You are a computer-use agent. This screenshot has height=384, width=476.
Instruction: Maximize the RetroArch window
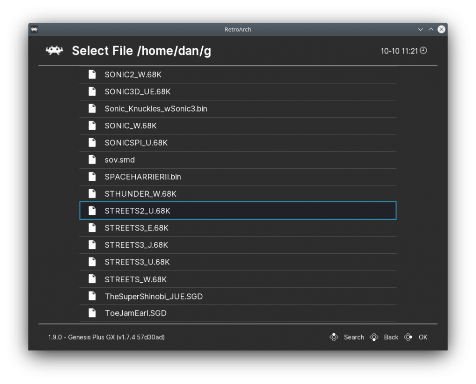point(431,29)
